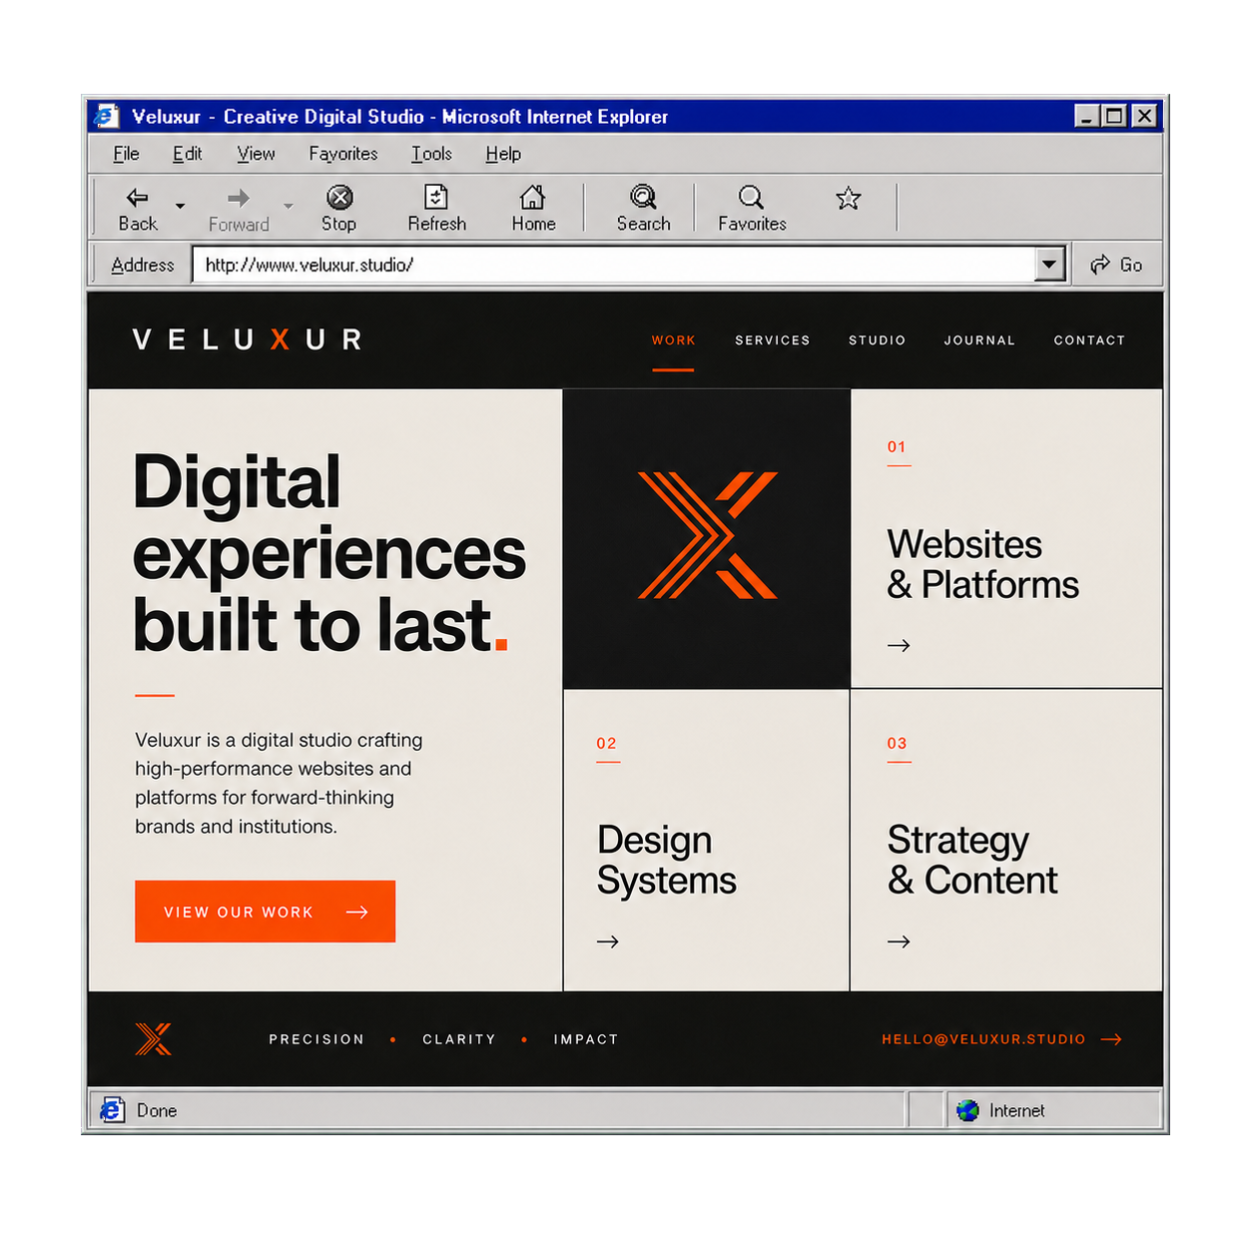This screenshot has height=1252, width=1252.
Task: Click the PRECISION footer text
Action: (316, 1039)
